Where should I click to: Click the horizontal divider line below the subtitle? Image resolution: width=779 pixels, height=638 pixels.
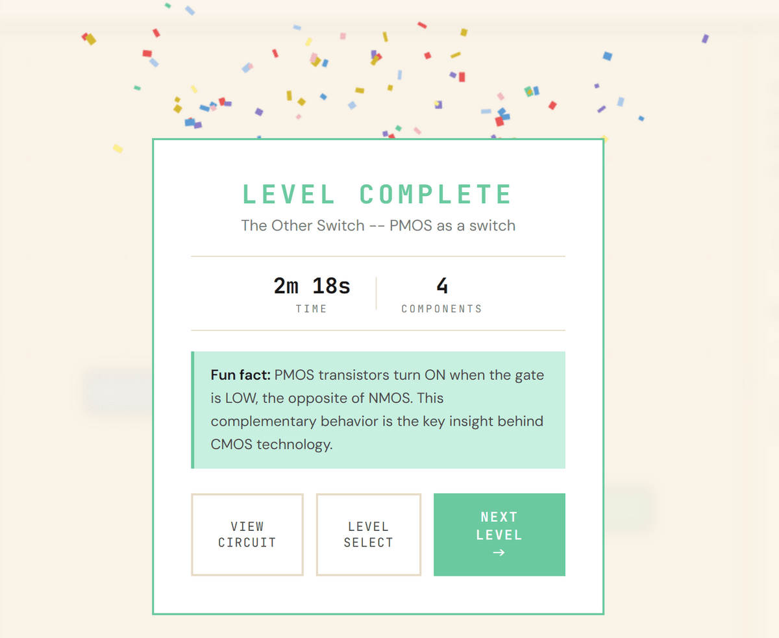[378, 256]
